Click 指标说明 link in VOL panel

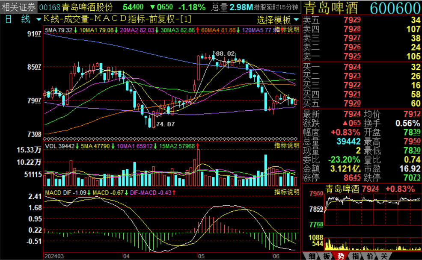287,146
